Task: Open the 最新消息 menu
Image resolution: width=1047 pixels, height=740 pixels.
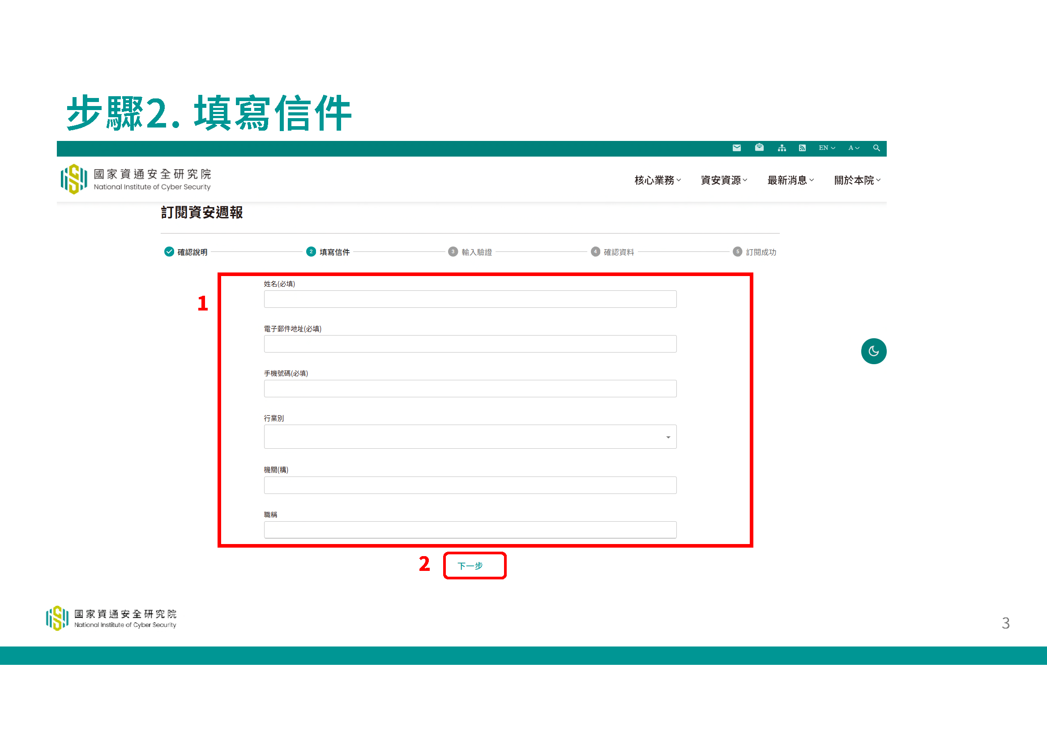Action: coord(790,180)
